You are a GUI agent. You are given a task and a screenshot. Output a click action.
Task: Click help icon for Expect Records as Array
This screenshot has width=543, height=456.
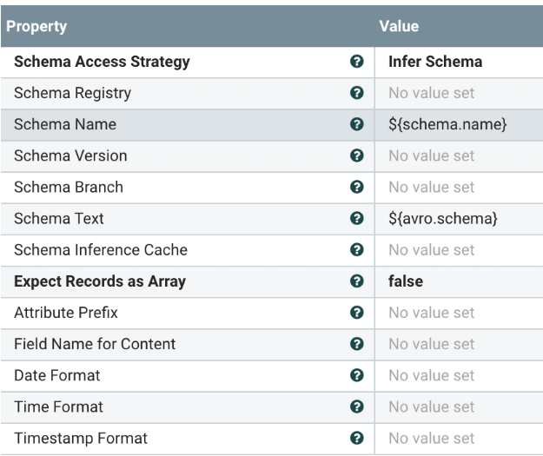356,281
